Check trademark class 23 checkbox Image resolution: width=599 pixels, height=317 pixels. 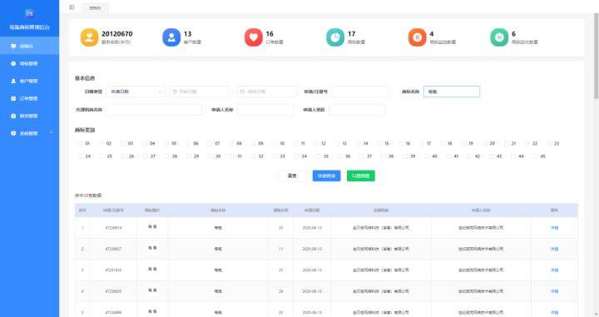tap(549, 144)
